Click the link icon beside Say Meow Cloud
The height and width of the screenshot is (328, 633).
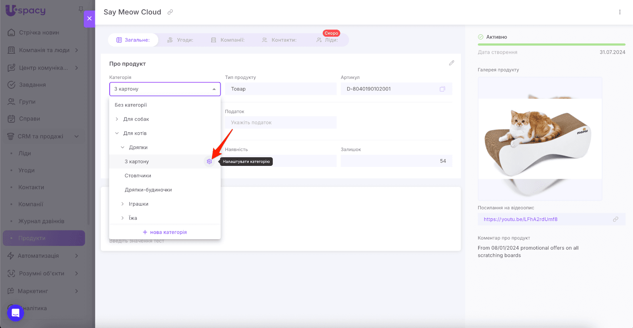[170, 12]
